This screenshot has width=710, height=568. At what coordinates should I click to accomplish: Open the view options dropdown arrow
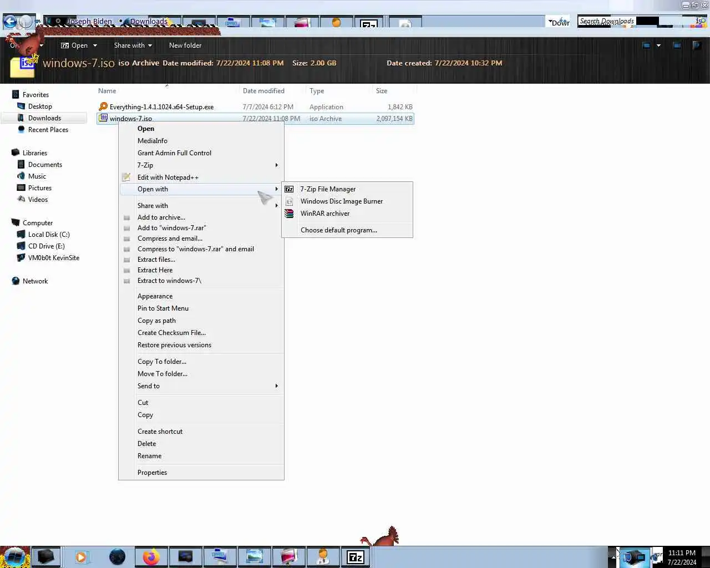(x=658, y=45)
